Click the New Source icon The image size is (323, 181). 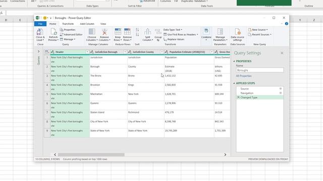pyautogui.click(x=250, y=30)
